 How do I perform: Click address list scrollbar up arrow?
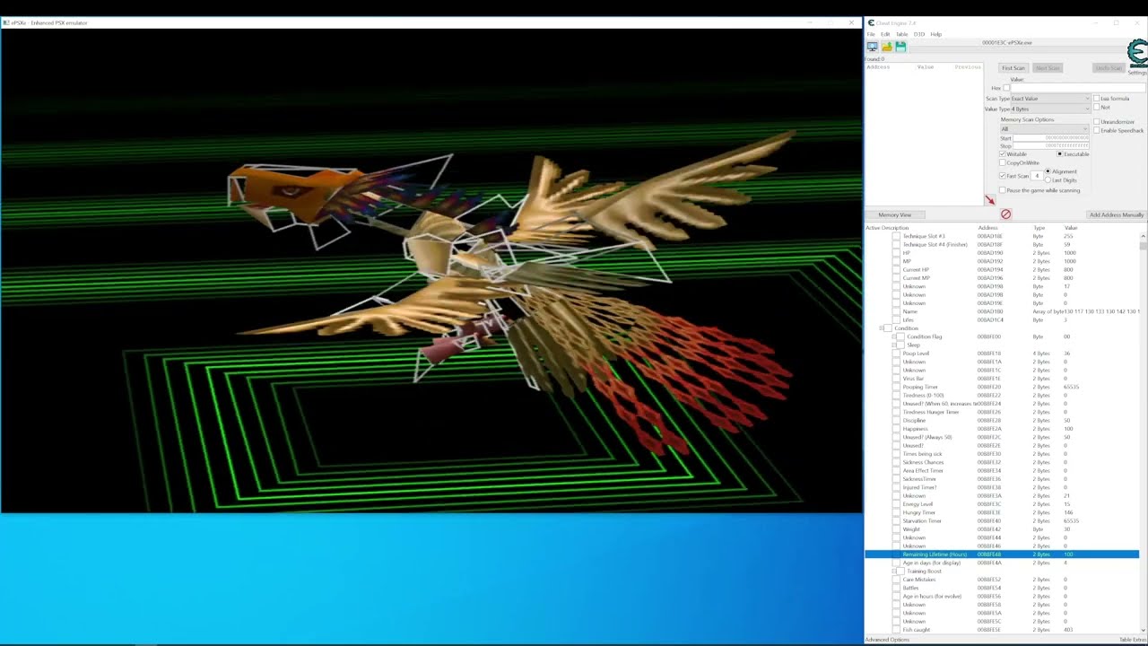pos(1143,236)
